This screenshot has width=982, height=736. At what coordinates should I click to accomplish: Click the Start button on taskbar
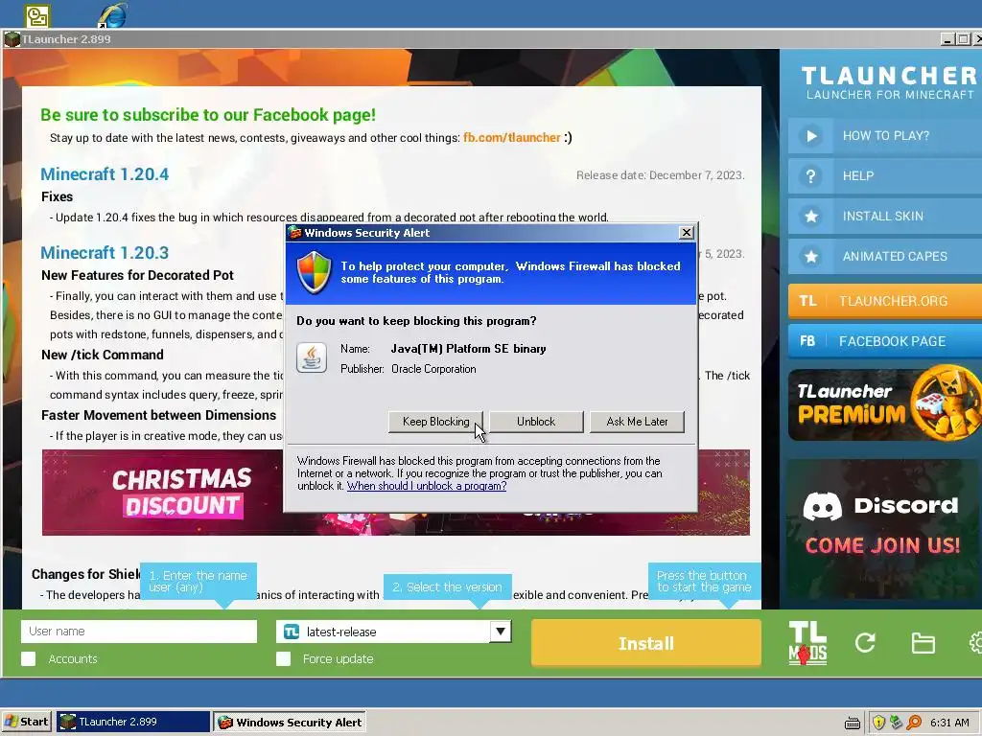point(27,722)
